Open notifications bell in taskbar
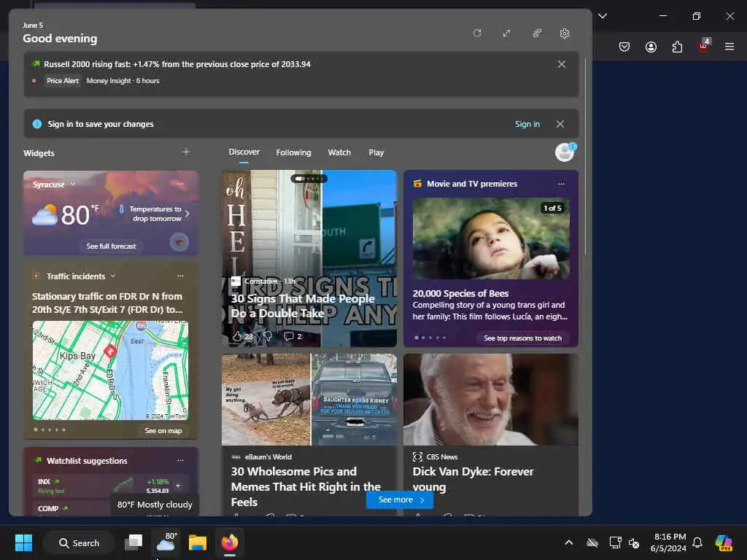The height and width of the screenshot is (560, 747). (x=697, y=542)
